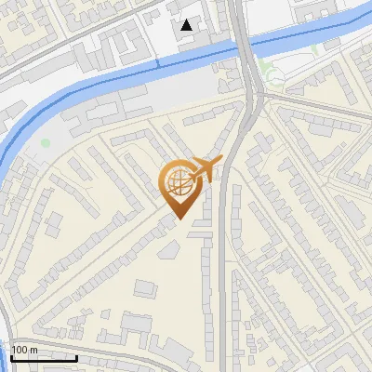Click the black north arrow triangle

tap(186, 25)
